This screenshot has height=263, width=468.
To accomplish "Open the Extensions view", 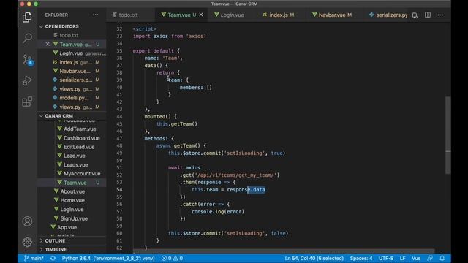I will coord(27,102).
